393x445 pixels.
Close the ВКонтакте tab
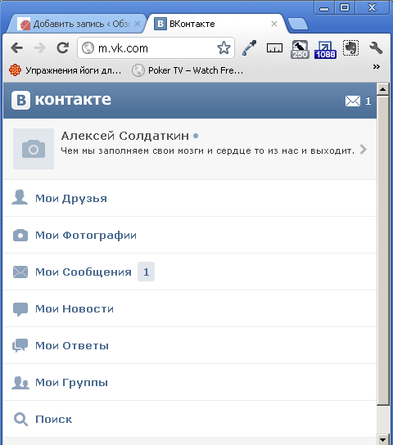[274, 24]
